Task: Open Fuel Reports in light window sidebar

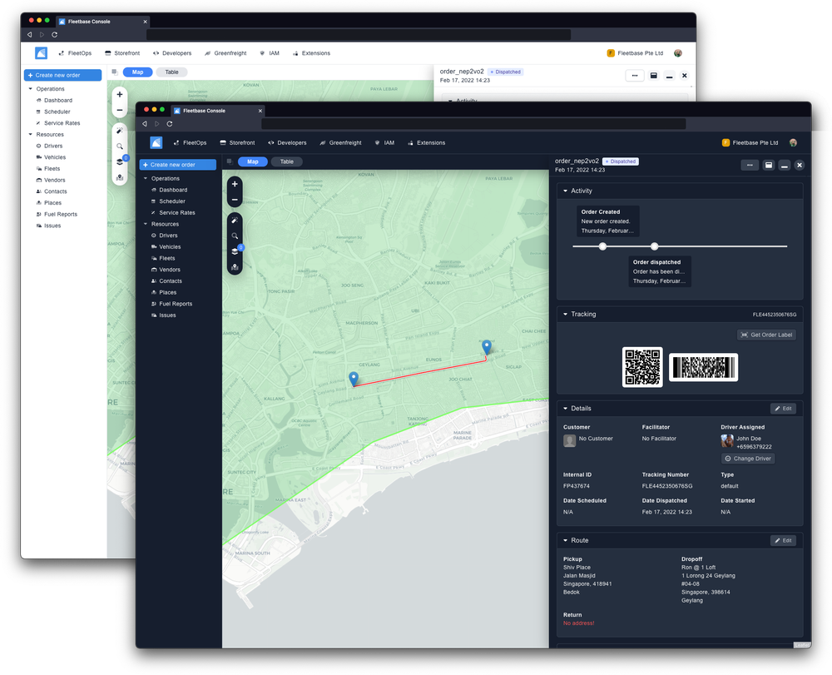Action: click(57, 215)
